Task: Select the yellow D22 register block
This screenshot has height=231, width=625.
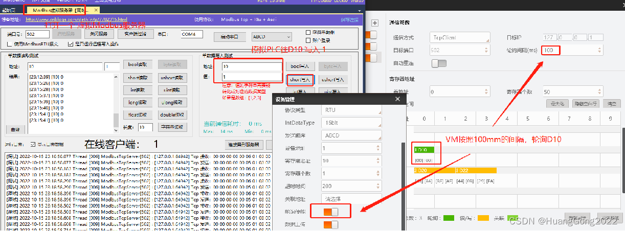Action: coord(476,170)
